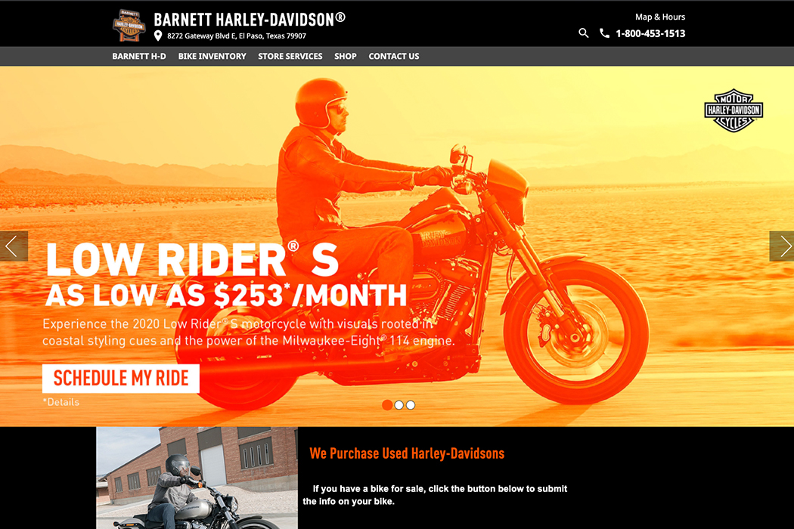Open the BARNETT H-D menu
The image size is (794, 529).
pyautogui.click(x=139, y=56)
